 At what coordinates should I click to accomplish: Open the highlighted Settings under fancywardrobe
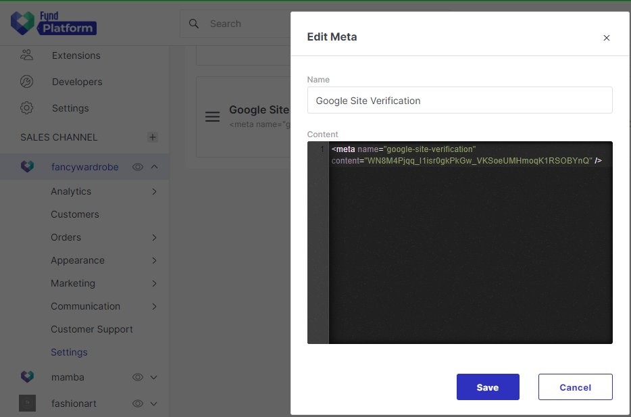pyautogui.click(x=69, y=352)
